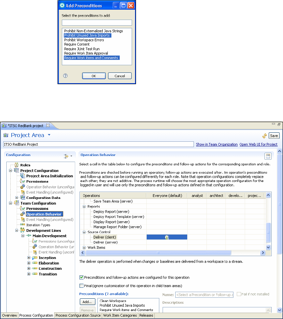This screenshot has height=319, width=283.
Task: Click the Development Lines icon
Action: point(23,230)
